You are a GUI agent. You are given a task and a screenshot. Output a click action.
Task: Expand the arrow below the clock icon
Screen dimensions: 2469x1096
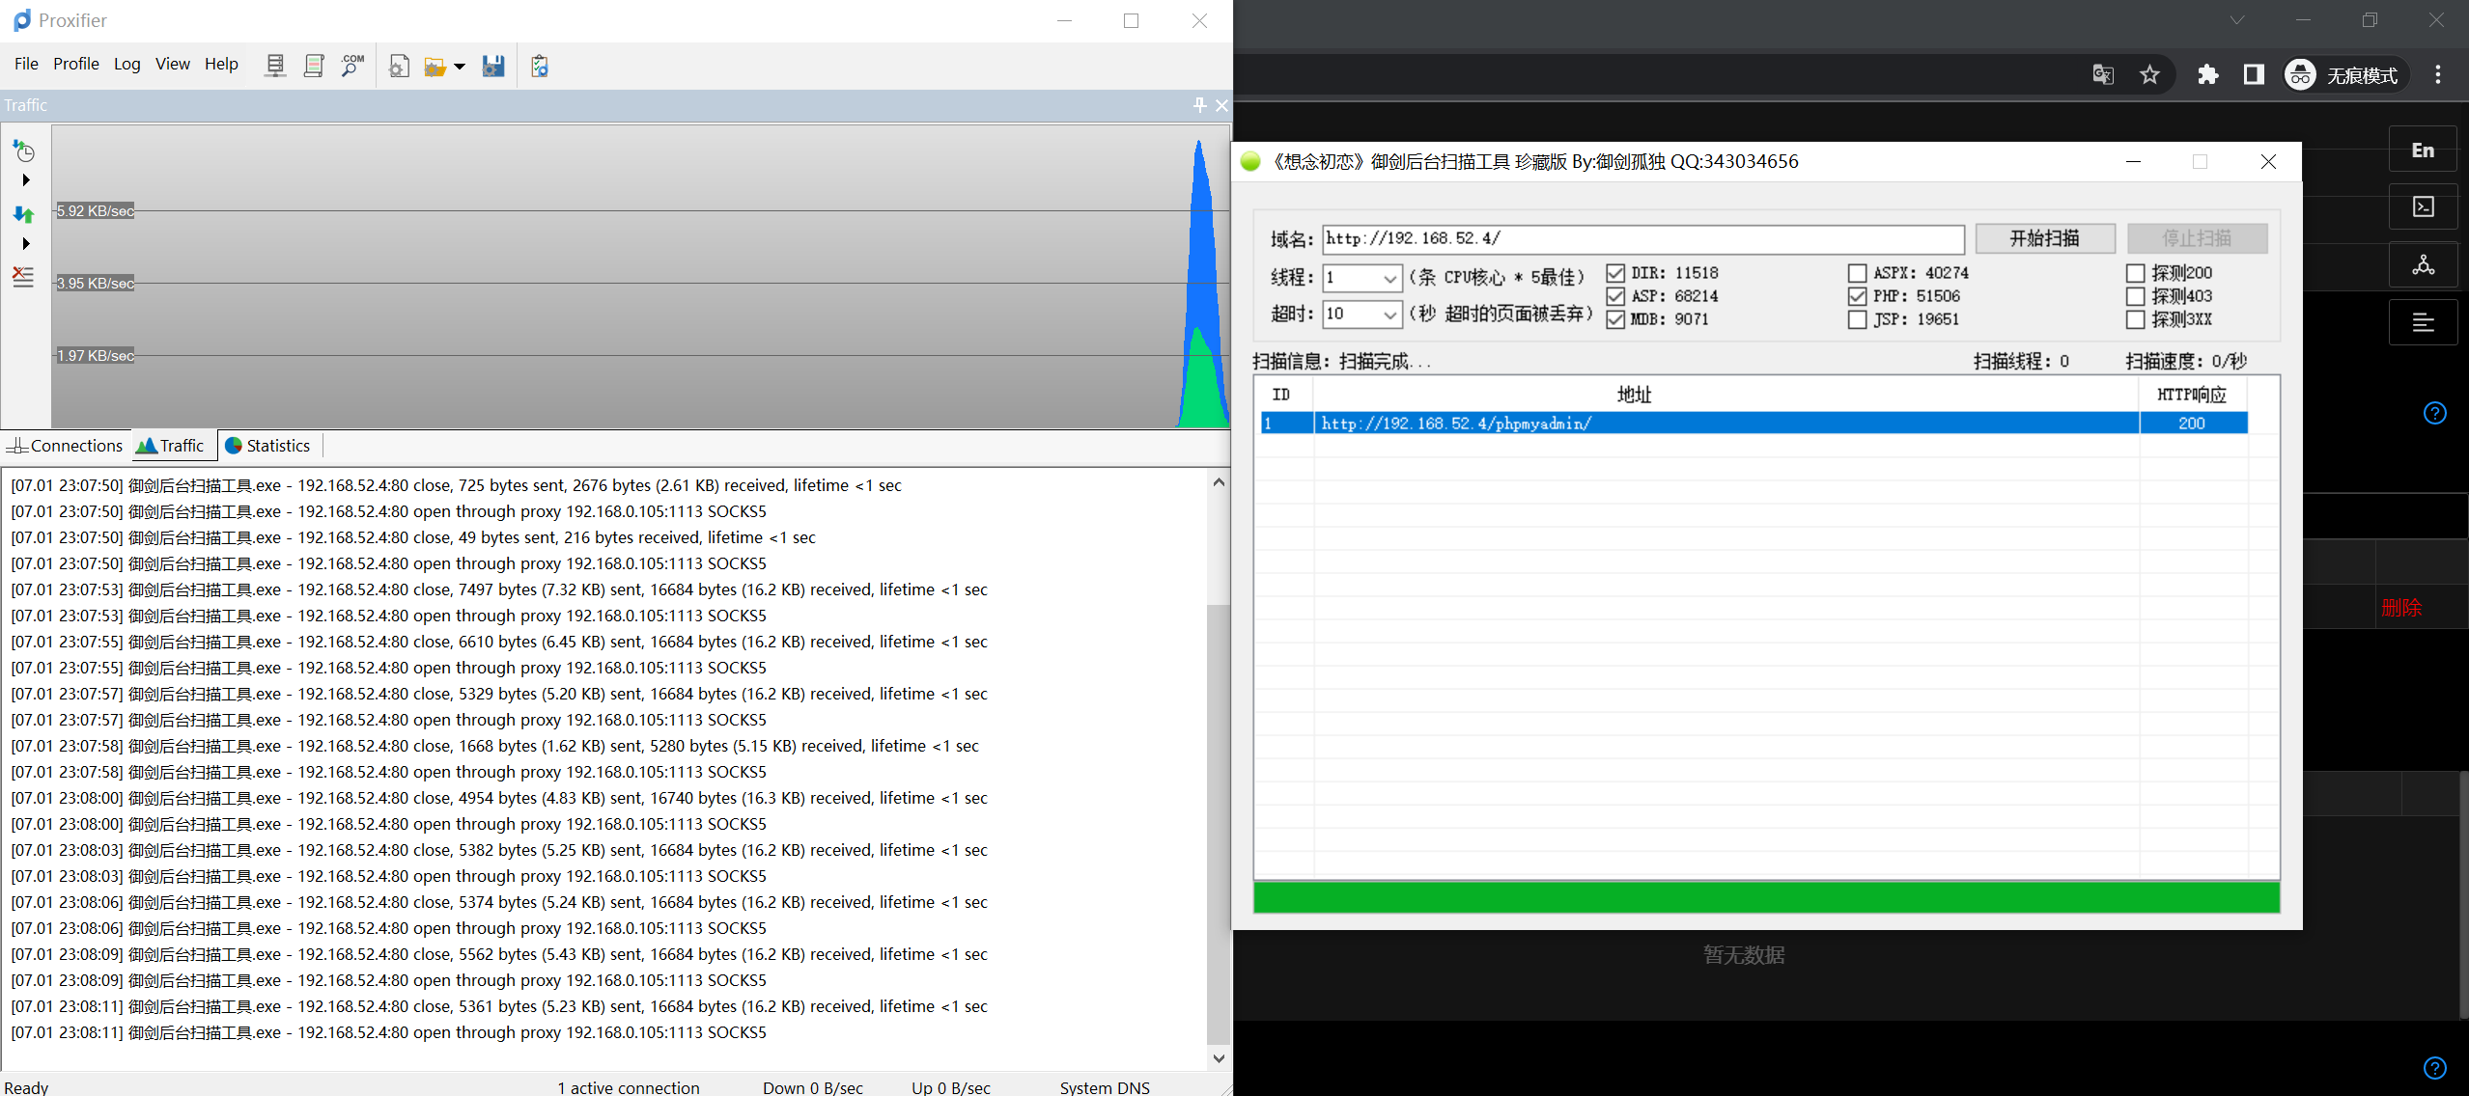(26, 180)
